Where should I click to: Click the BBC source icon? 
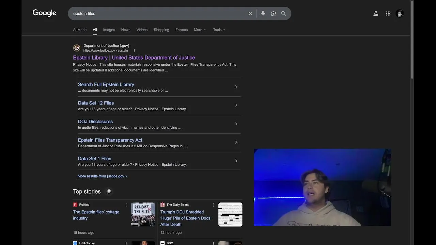pyautogui.click(x=162, y=243)
